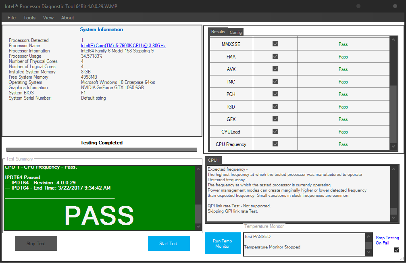
Task: Click the NVIDIA GeForce GTX 1060 6GB value
Action: 112,88
